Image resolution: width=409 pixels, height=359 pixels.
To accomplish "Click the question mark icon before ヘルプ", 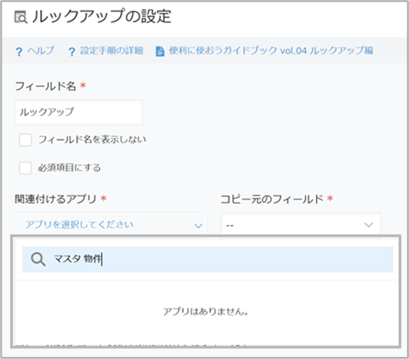I will click(19, 52).
